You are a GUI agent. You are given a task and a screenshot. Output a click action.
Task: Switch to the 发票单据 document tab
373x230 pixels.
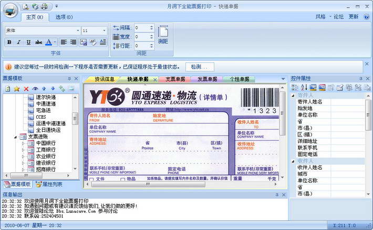(207, 79)
